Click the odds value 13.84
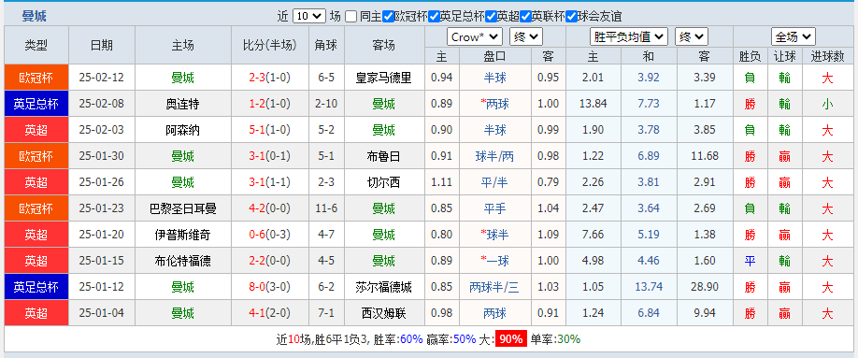The image size is (858, 358). (593, 104)
